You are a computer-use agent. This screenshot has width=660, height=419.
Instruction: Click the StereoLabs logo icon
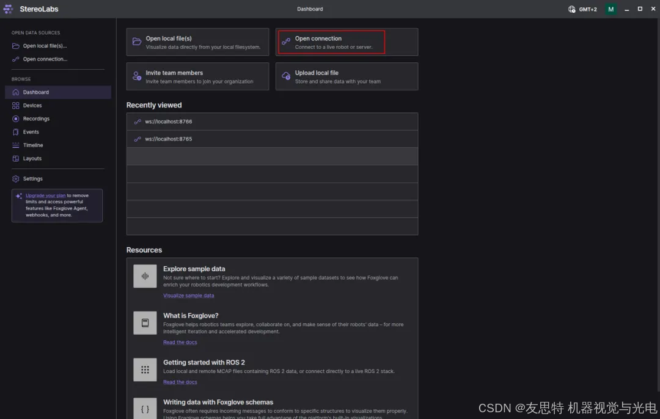pyautogui.click(x=8, y=9)
